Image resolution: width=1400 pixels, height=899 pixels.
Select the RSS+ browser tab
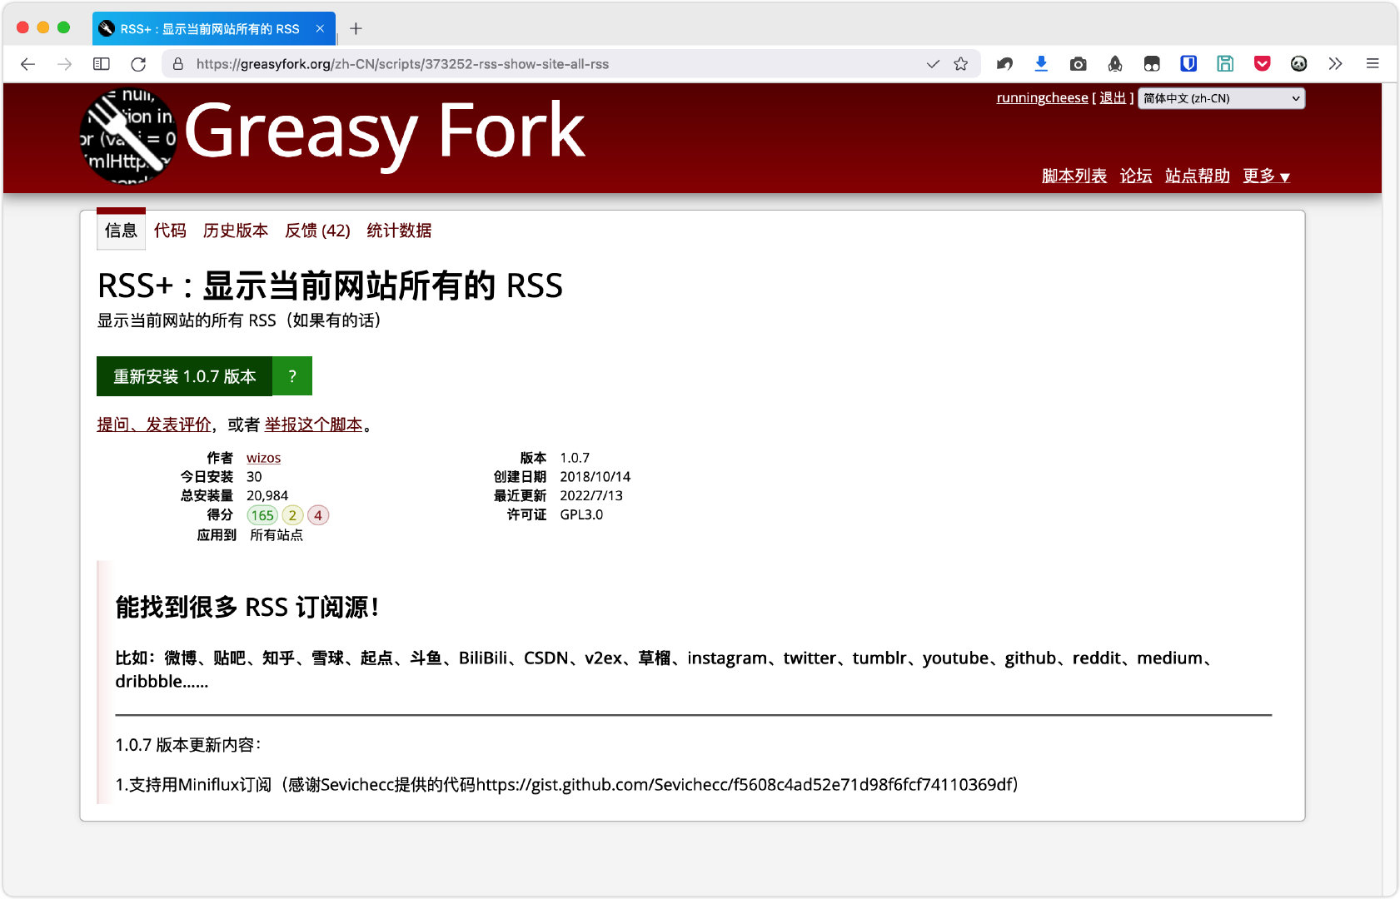(x=214, y=29)
